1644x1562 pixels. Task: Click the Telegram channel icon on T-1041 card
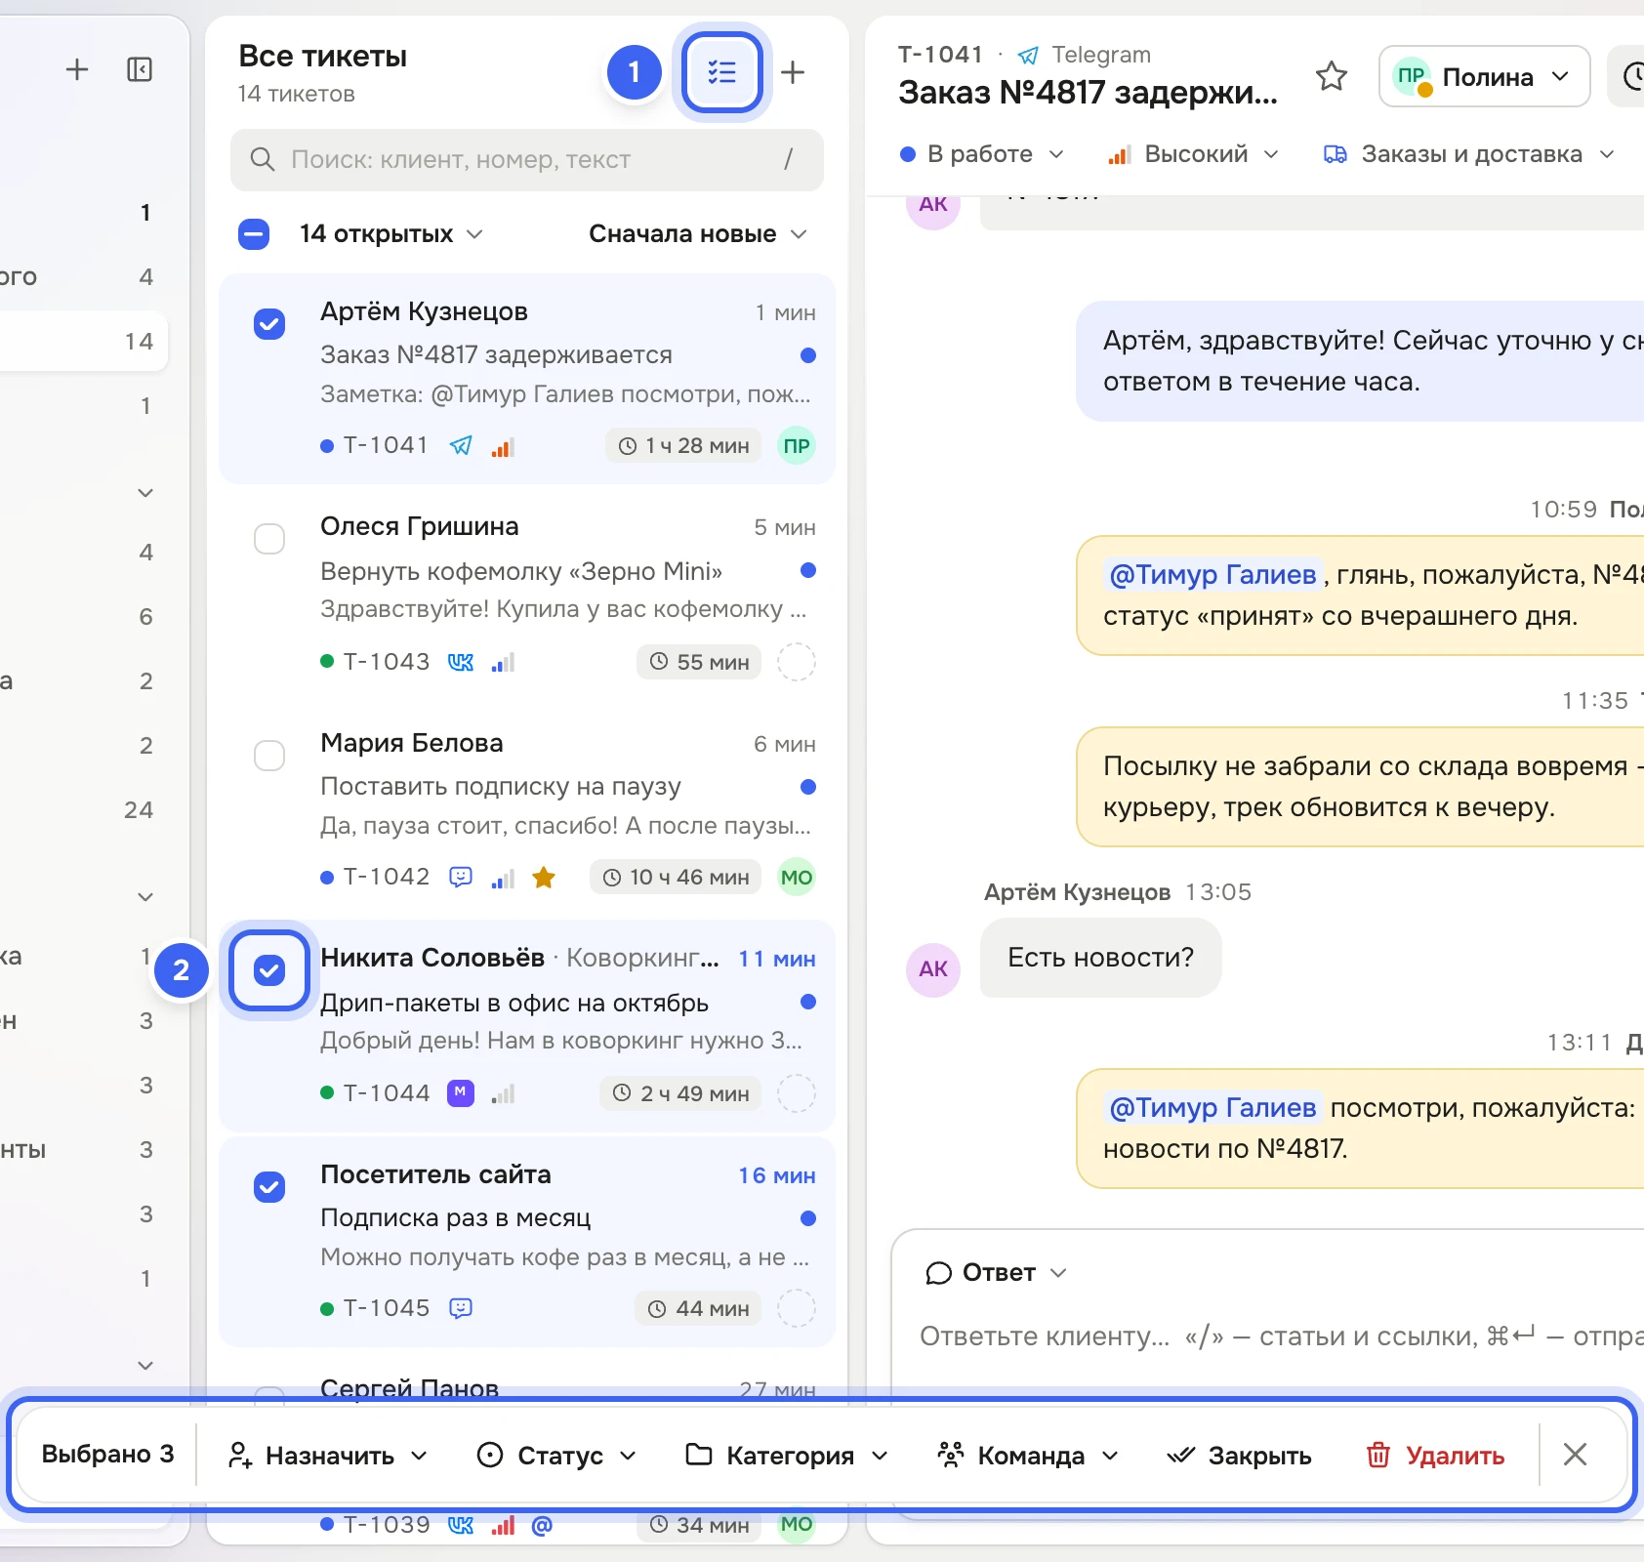click(461, 446)
